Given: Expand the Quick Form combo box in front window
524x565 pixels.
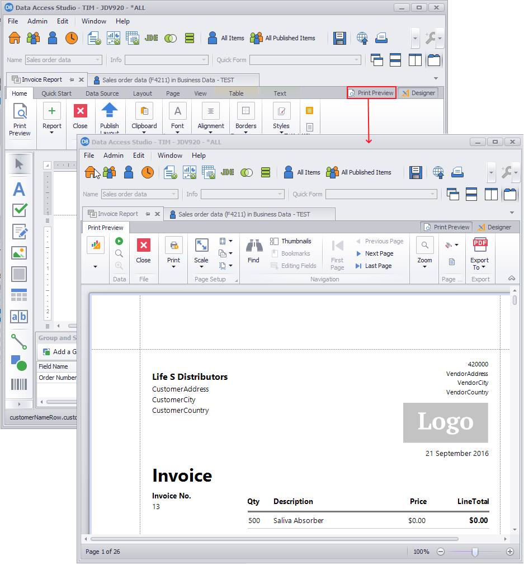Looking at the screenshot, I should [x=432, y=194].
